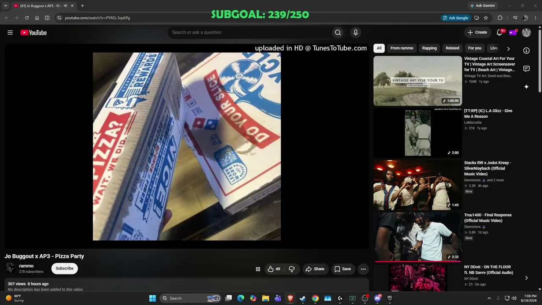Focus the YouTube search box

coord(250,33)
